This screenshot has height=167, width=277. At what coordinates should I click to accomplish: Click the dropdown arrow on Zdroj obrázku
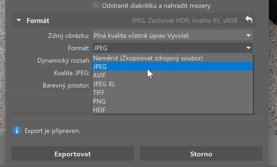click(249, 36)
